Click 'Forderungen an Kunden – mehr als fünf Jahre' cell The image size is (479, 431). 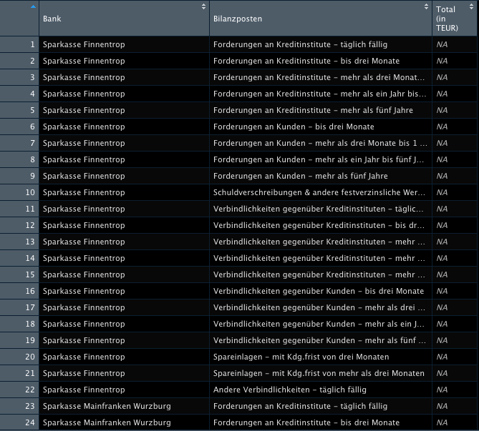301,176
